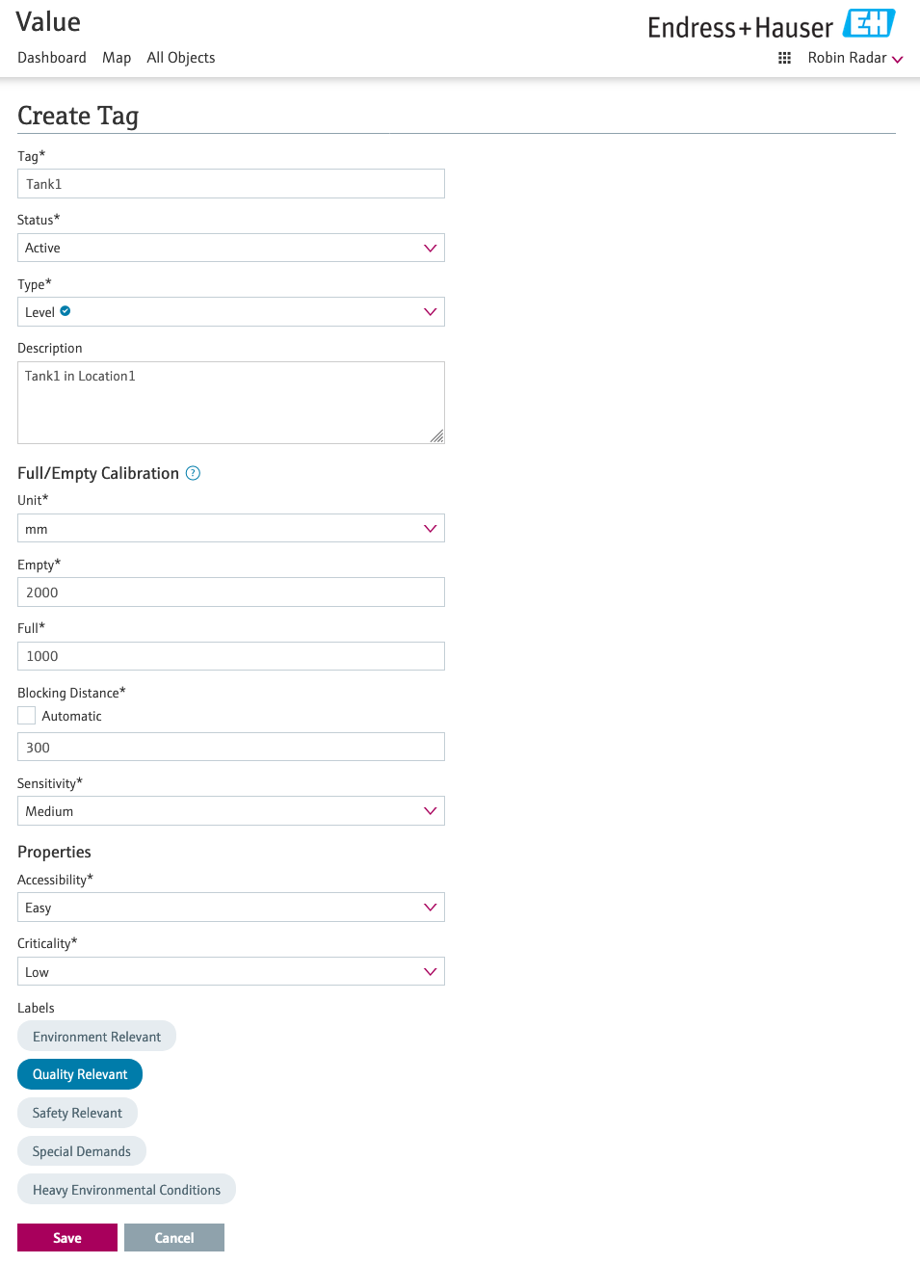Click the Full/Empty Calibration help icon
The width and height of the screenshot is (920, 1264).
pyautogui.click(x=193, y=473)
